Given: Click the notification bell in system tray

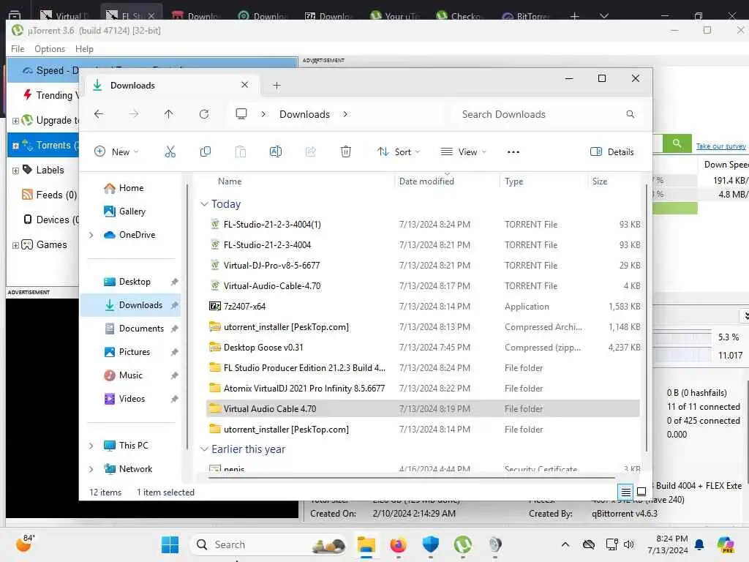Looking at the screenshot, I should click(x=699, y=544).
